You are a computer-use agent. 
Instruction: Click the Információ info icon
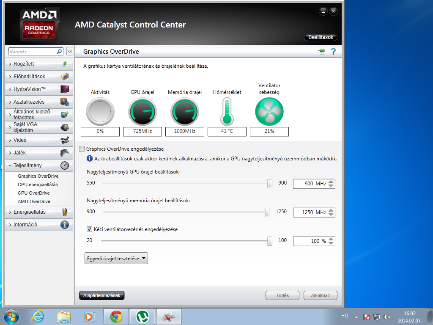[65, 225]
